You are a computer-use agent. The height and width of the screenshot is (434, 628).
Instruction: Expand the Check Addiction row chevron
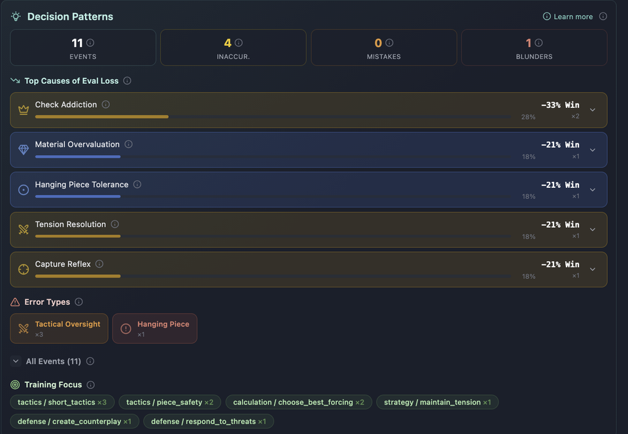click(593, 110)
